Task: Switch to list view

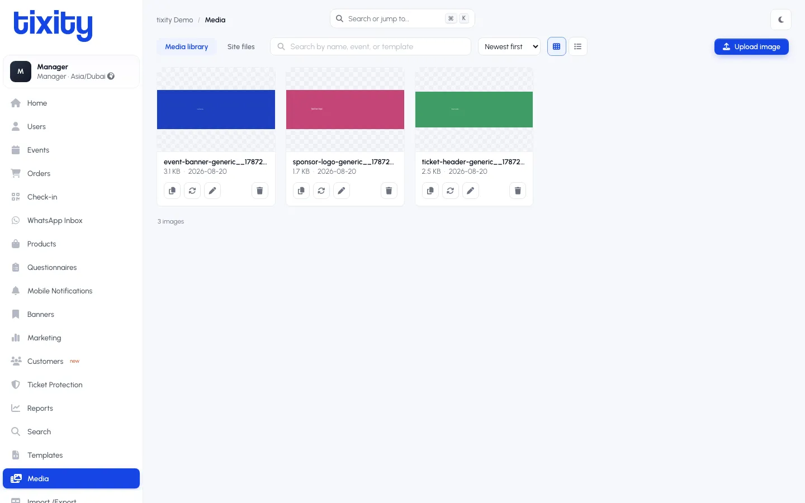Action: (x=578, y=46)
